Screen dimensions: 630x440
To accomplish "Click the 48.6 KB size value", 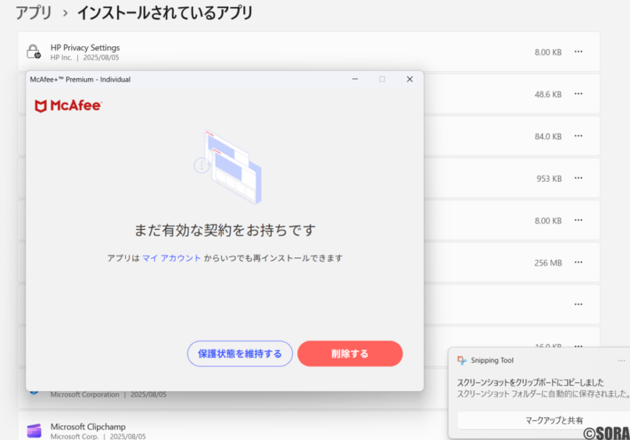I will [548, 94].
